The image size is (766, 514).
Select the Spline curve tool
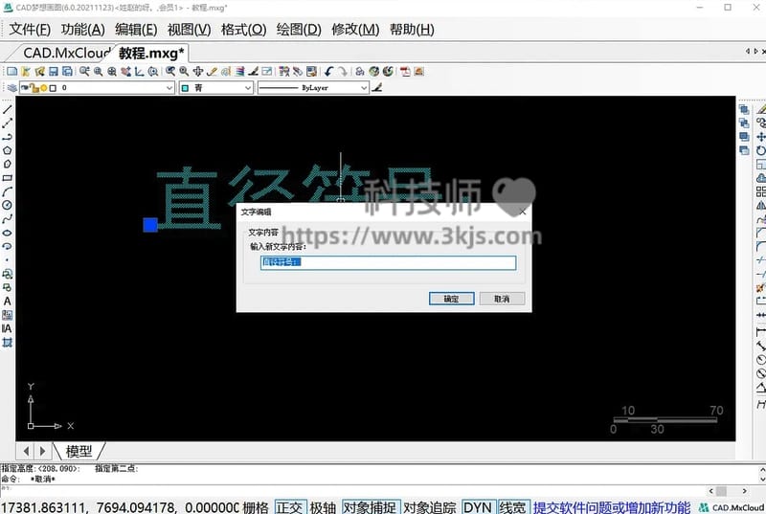click(7, 218)
